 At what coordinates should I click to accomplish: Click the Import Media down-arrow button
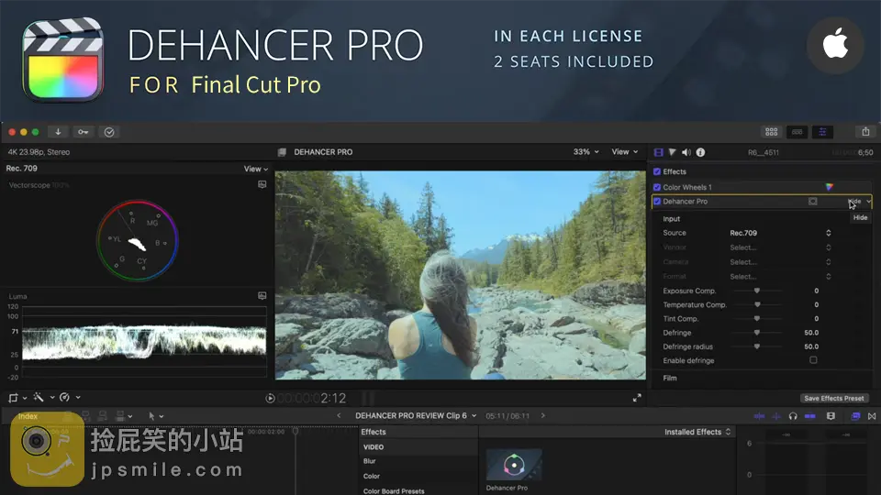tap(58, 132)
